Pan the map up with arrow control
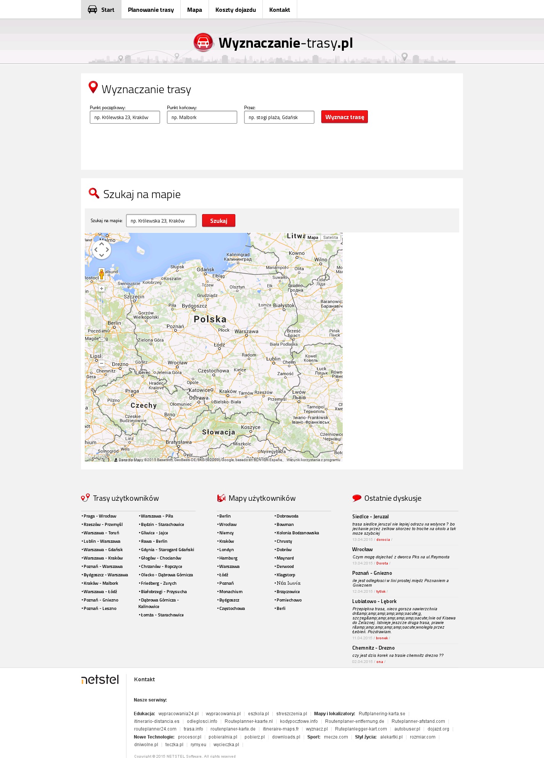Image resolution: width=544 pixels, height=758 pixels. tap(102, 244)
